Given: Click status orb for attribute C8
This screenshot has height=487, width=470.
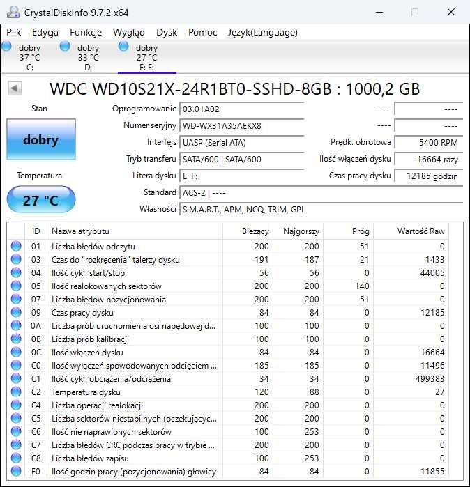Looking at the screenshot, I should pyautogui.click(x=16, y=458).
